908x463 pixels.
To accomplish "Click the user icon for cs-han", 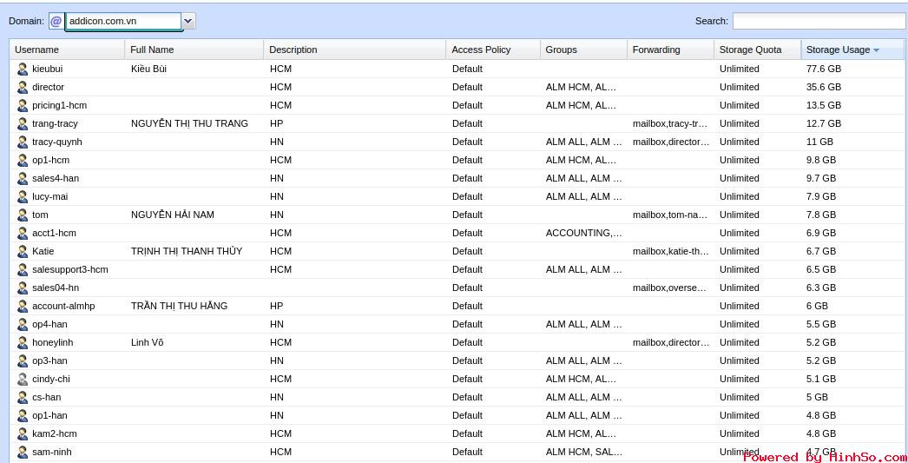I will (x=22, y=398).
